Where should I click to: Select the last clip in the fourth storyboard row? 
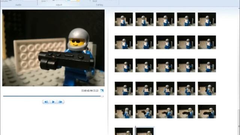coord(207,88)
